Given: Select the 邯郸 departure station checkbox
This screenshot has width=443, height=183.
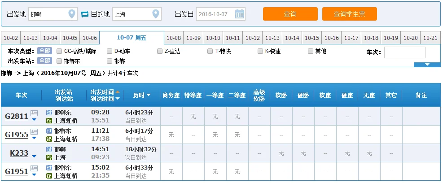Looking at the screenshot, I should (110, 61).
